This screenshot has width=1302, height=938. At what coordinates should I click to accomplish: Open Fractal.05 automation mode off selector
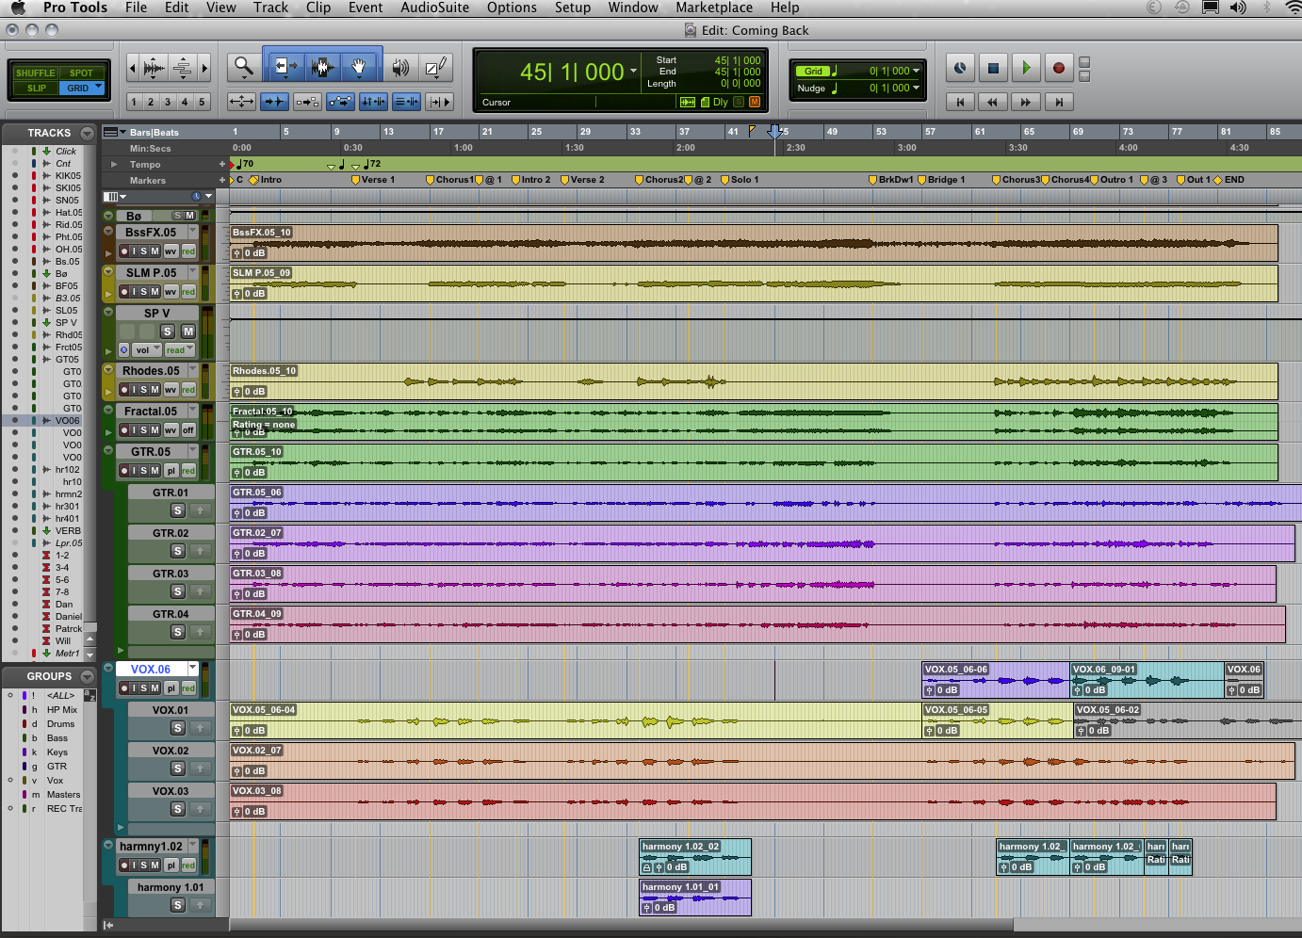point(188,430)
